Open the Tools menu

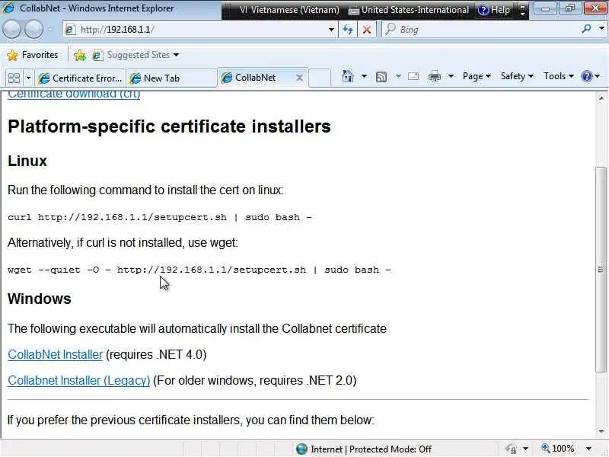(559, 76)
